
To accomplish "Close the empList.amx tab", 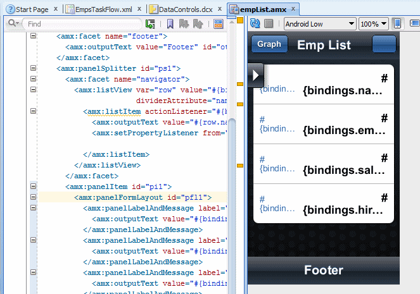I will point(293,9).
